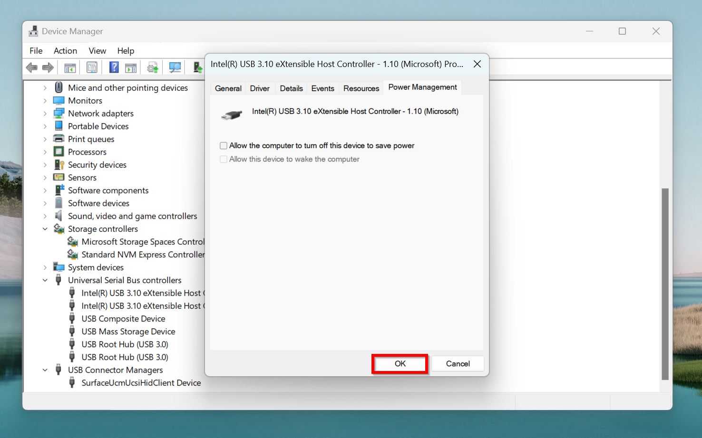702x438 pixels.
Task: Expand the Print queues node
Action: pyautogui.click(x=45, y=139)
